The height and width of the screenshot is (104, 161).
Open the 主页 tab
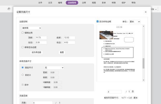point(50,3)
